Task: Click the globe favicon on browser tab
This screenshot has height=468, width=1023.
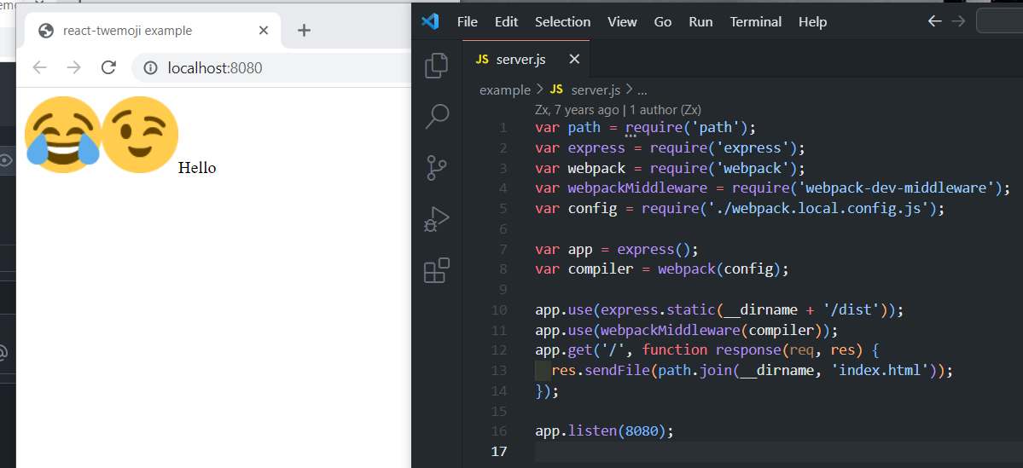Action: click(46, 30)
